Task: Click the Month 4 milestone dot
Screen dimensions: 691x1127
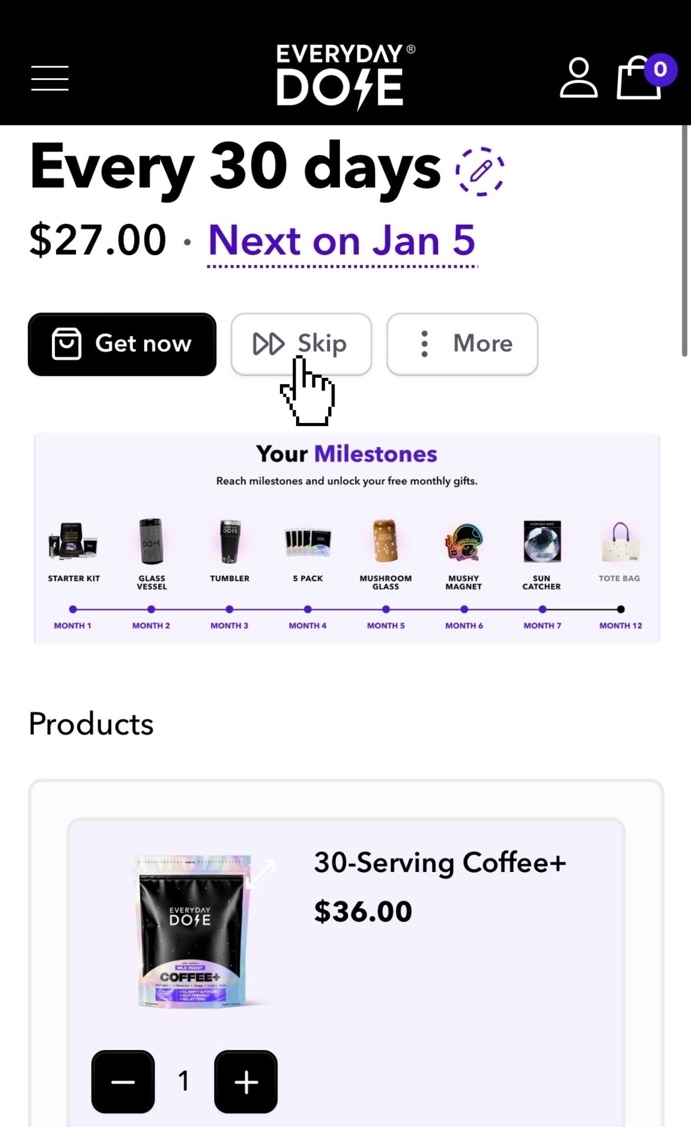Action: click(307, 609)
